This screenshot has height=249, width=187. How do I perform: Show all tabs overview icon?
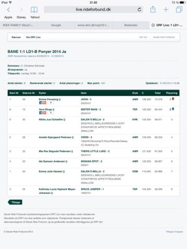point(179,9)
